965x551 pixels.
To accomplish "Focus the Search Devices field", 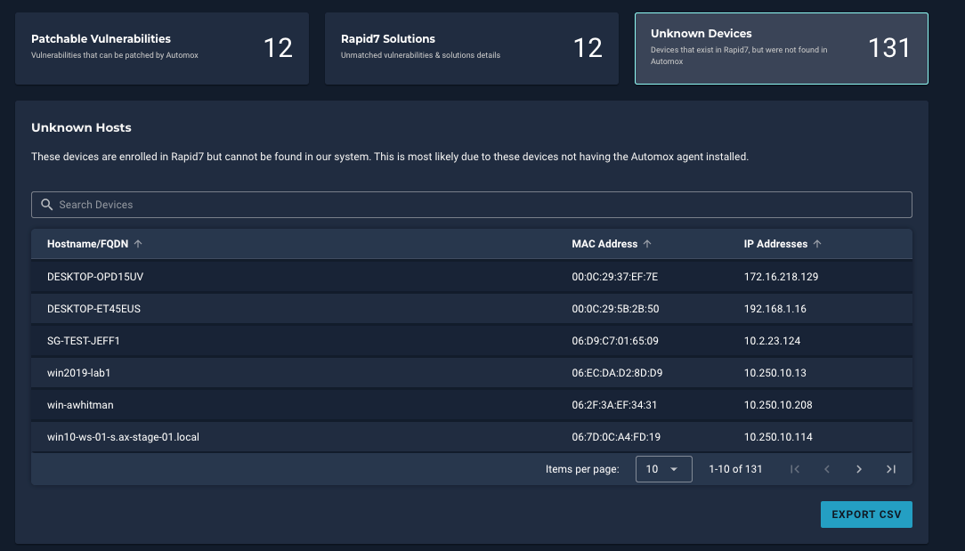I will pyautogui.click(x=472, y=205).
